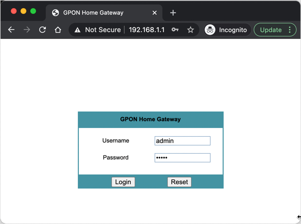Open the Chrome three-dot menu
Viewport: 301px width, 224px height.
pyautogui.click(x=290, y=30)
